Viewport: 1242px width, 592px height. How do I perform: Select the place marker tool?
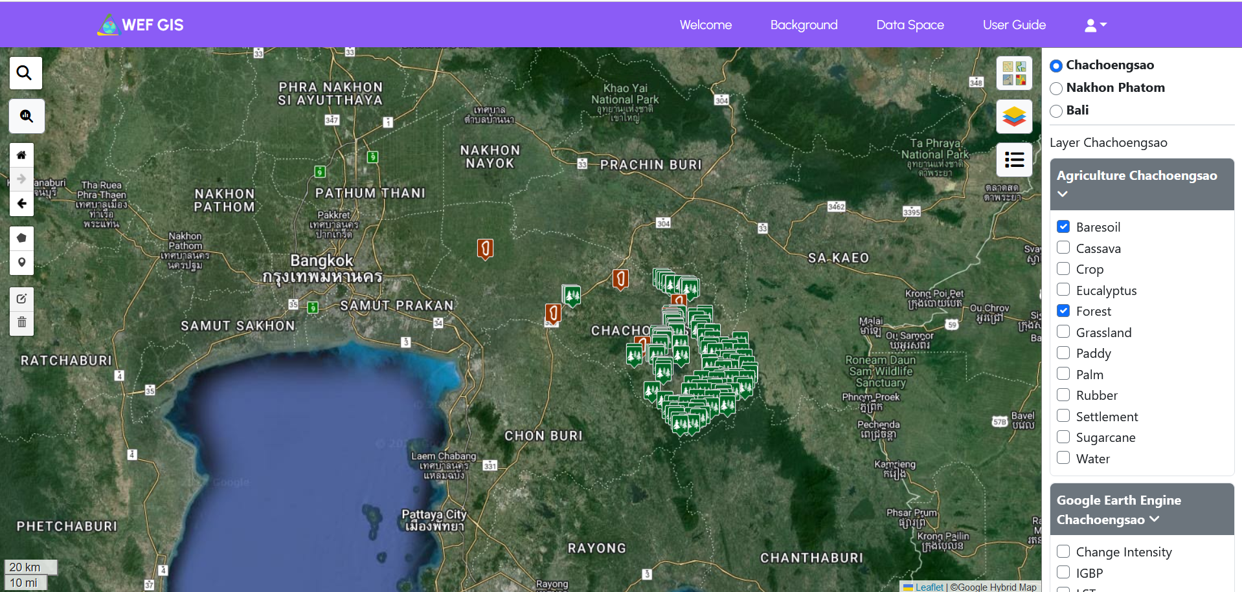(21, 263)
